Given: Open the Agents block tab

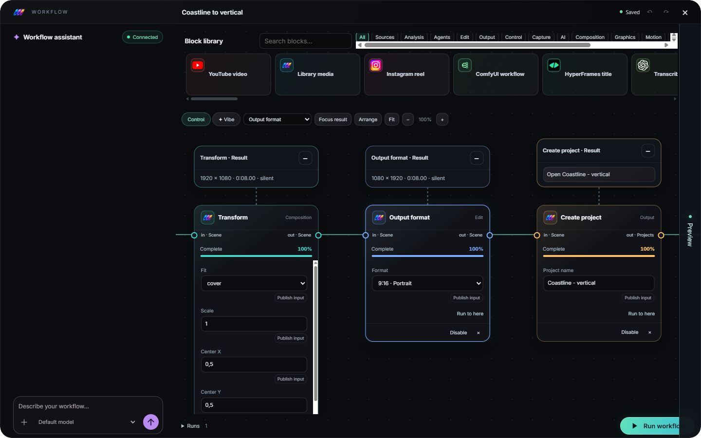Looking at the screenshot, I should 442,37.
